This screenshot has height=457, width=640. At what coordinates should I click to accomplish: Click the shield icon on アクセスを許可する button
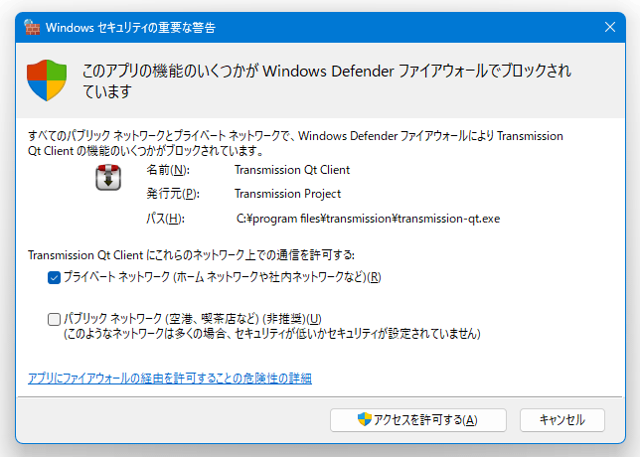[x=364, y=419]
